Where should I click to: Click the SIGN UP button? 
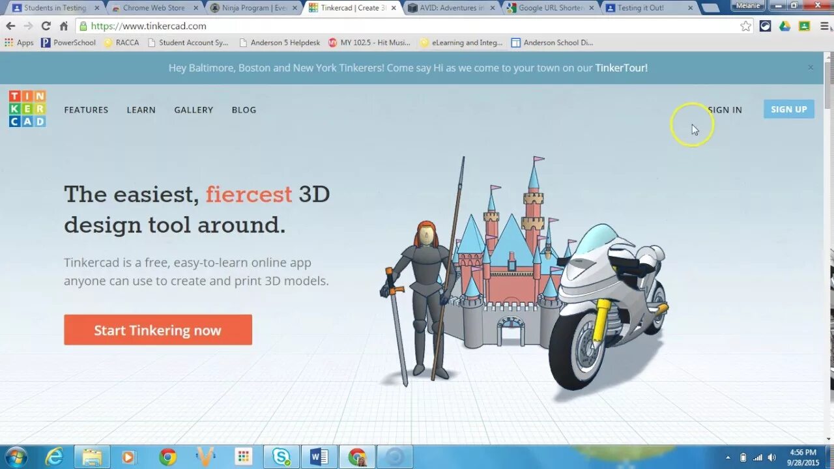pyautogui.click(x=789, y=109)
